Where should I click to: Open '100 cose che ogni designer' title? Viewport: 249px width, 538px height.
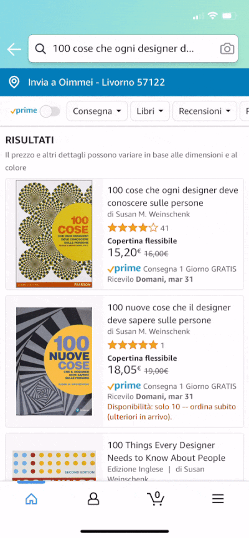[x=173, y=197]
